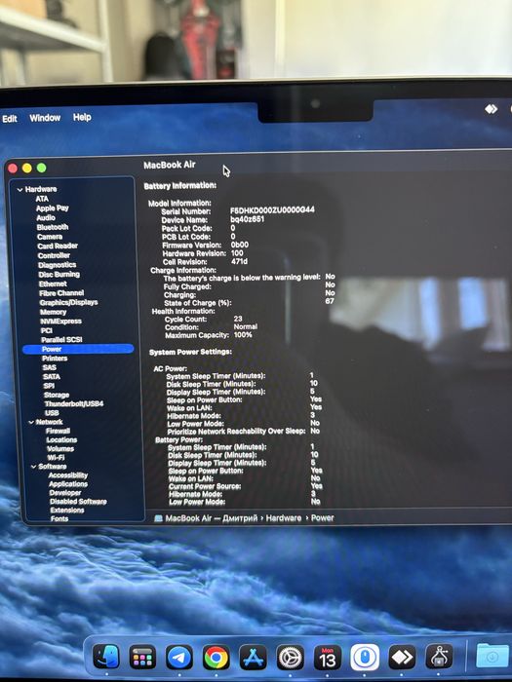
Task: Select Memory in the sidebar
Action: tap(53, 313)
